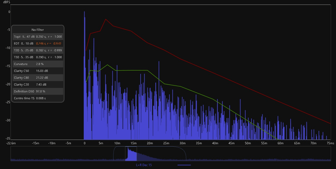Click the T20 -5..-25 dB row
Image resolution: width=336 pixels, height=169 pixels.
[x=38, y=50]
